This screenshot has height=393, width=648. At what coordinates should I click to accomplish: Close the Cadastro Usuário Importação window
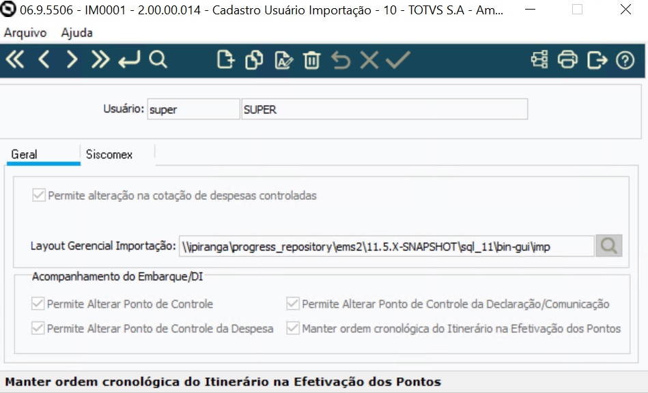point(625,9)
